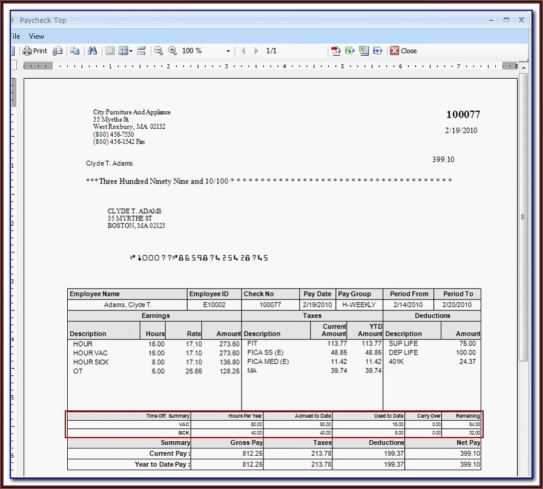This screenshot has height=489, width=543.
Task: Export the paycheck to Word
Action: click(378, 51)
